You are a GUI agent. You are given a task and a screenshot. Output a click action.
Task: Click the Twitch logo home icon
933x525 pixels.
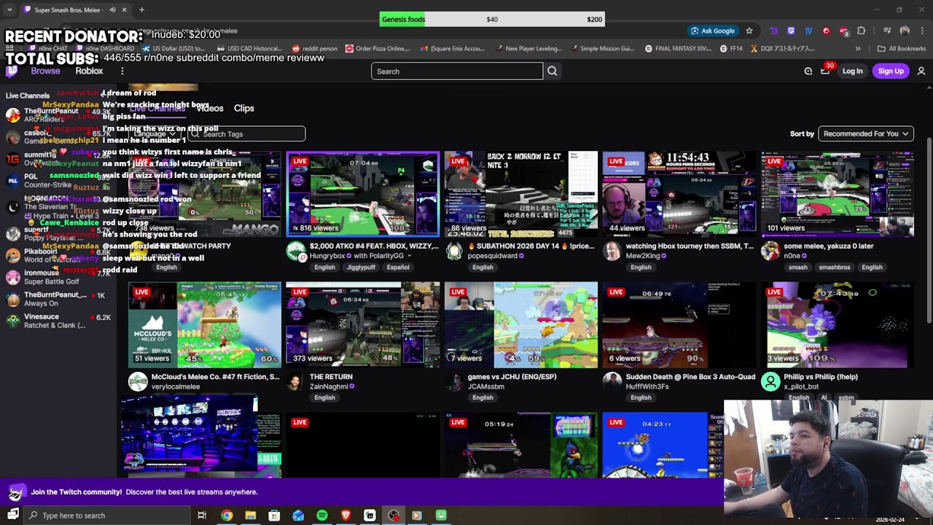point(12,71)
